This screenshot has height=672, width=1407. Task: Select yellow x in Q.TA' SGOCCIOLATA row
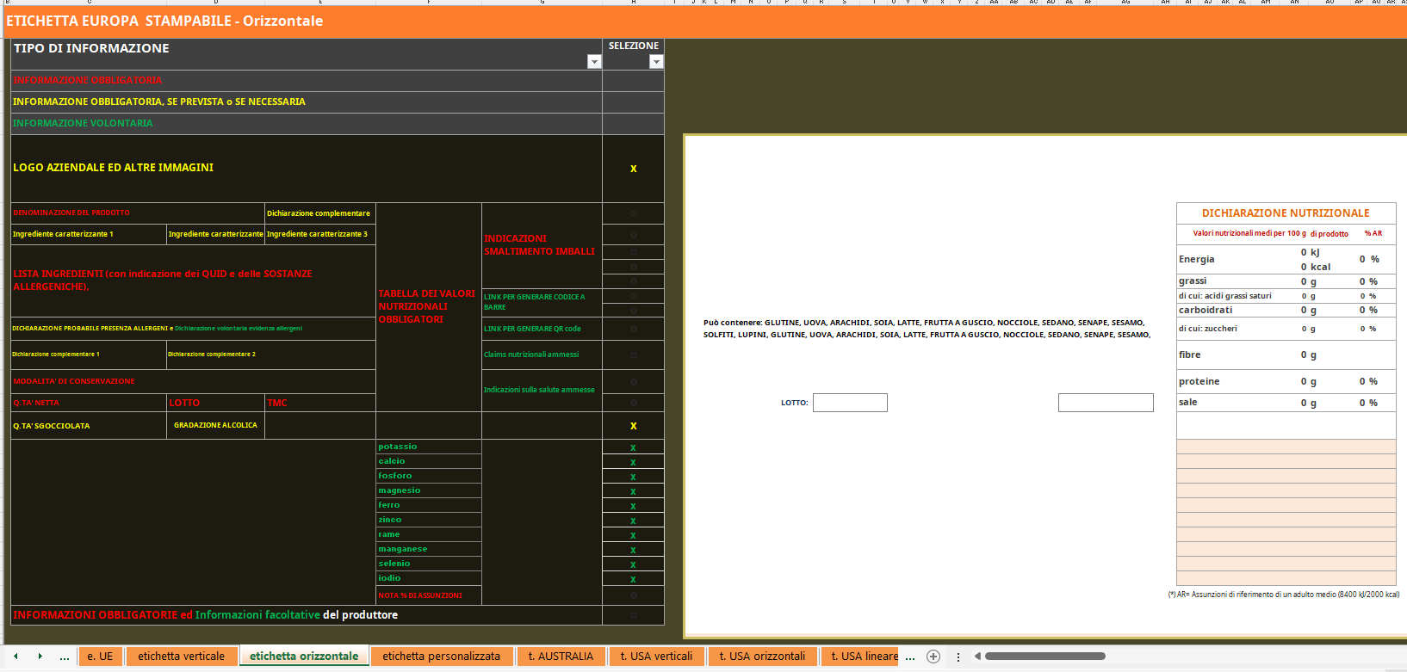pyautogui.click(x=634, y=426)
